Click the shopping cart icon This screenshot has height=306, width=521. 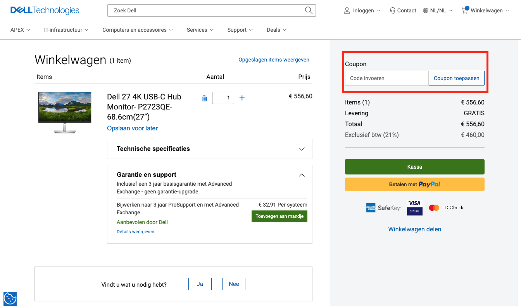click(465, 10)
